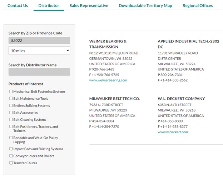Open the Contact Us tab
This screenshot has height=176, width=223.
click(18, 6)
